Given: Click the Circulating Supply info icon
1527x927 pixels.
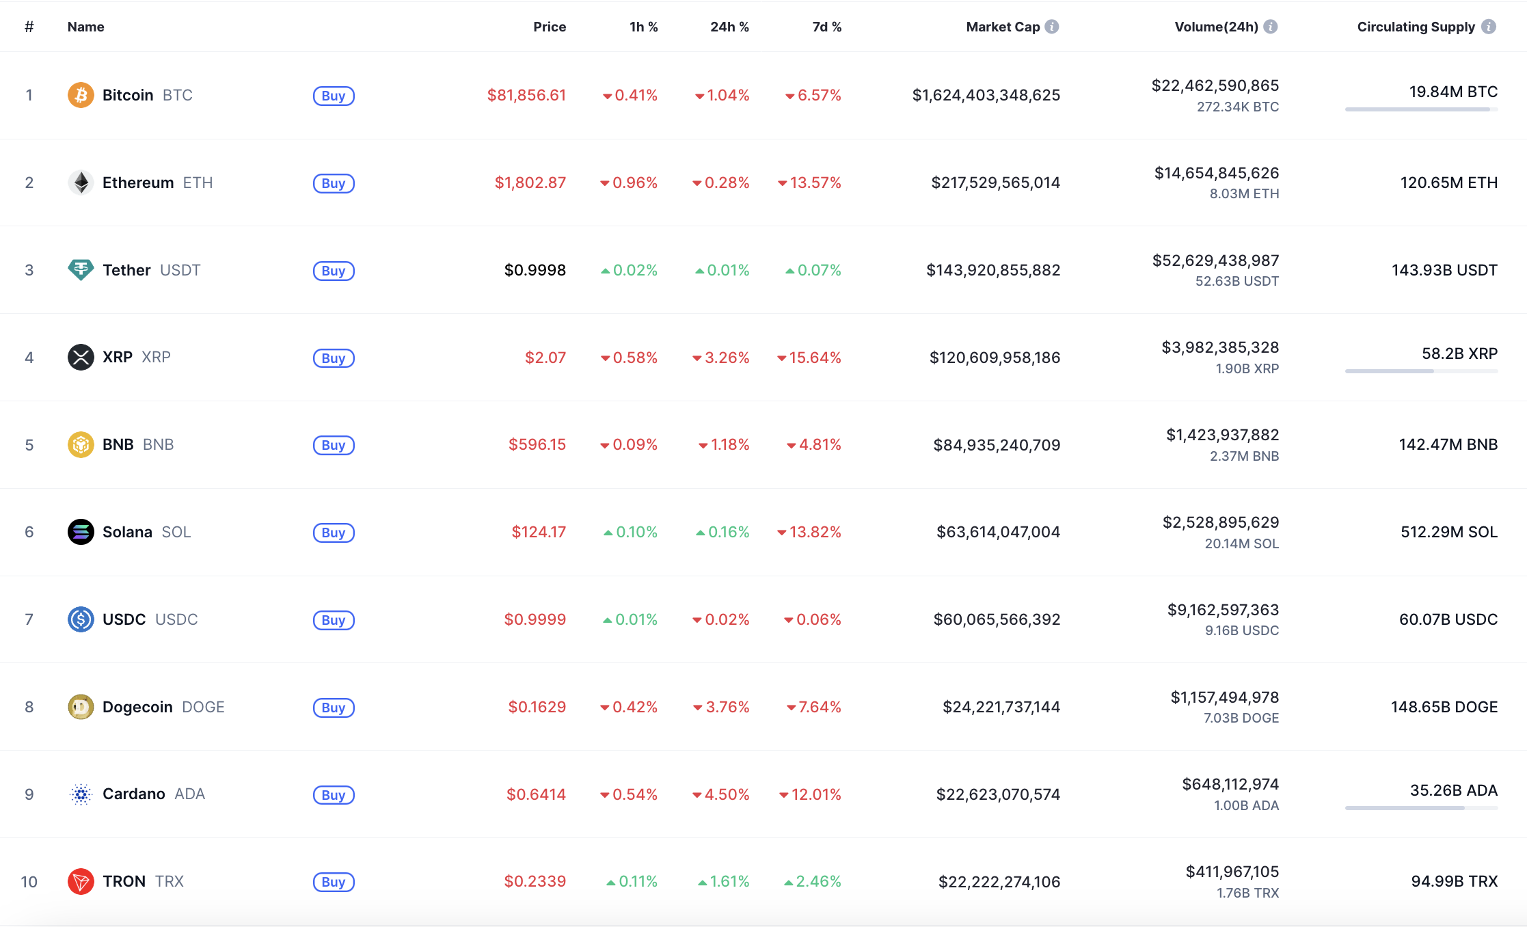Looking at the screenshot, I should (1488, 27).
